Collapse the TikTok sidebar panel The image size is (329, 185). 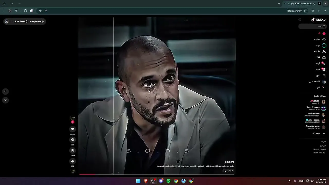tap(300, 20)
